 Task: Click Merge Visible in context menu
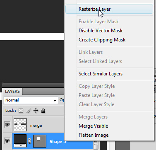coord(93,126)
